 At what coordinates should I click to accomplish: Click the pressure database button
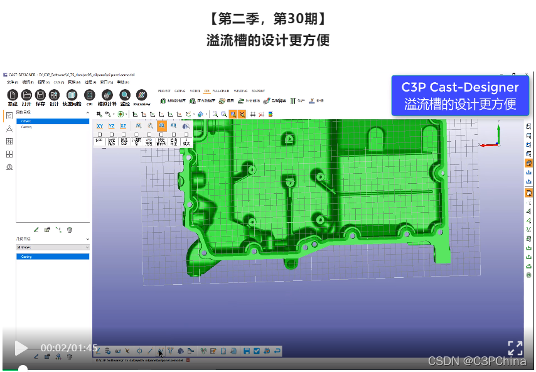(202, 101)
